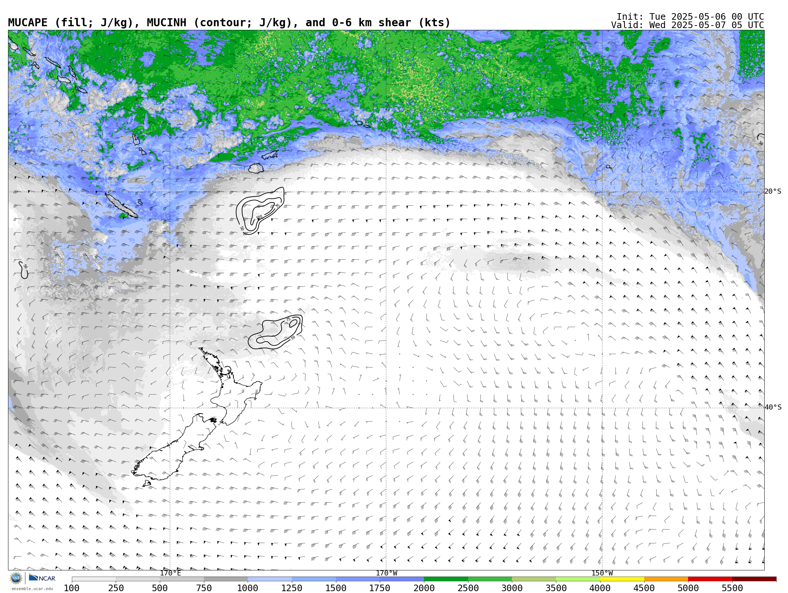788x593 pixels.
Task: Pick the lime 3500–4000 colorbar swatch
Action: [x=578, y=579]
